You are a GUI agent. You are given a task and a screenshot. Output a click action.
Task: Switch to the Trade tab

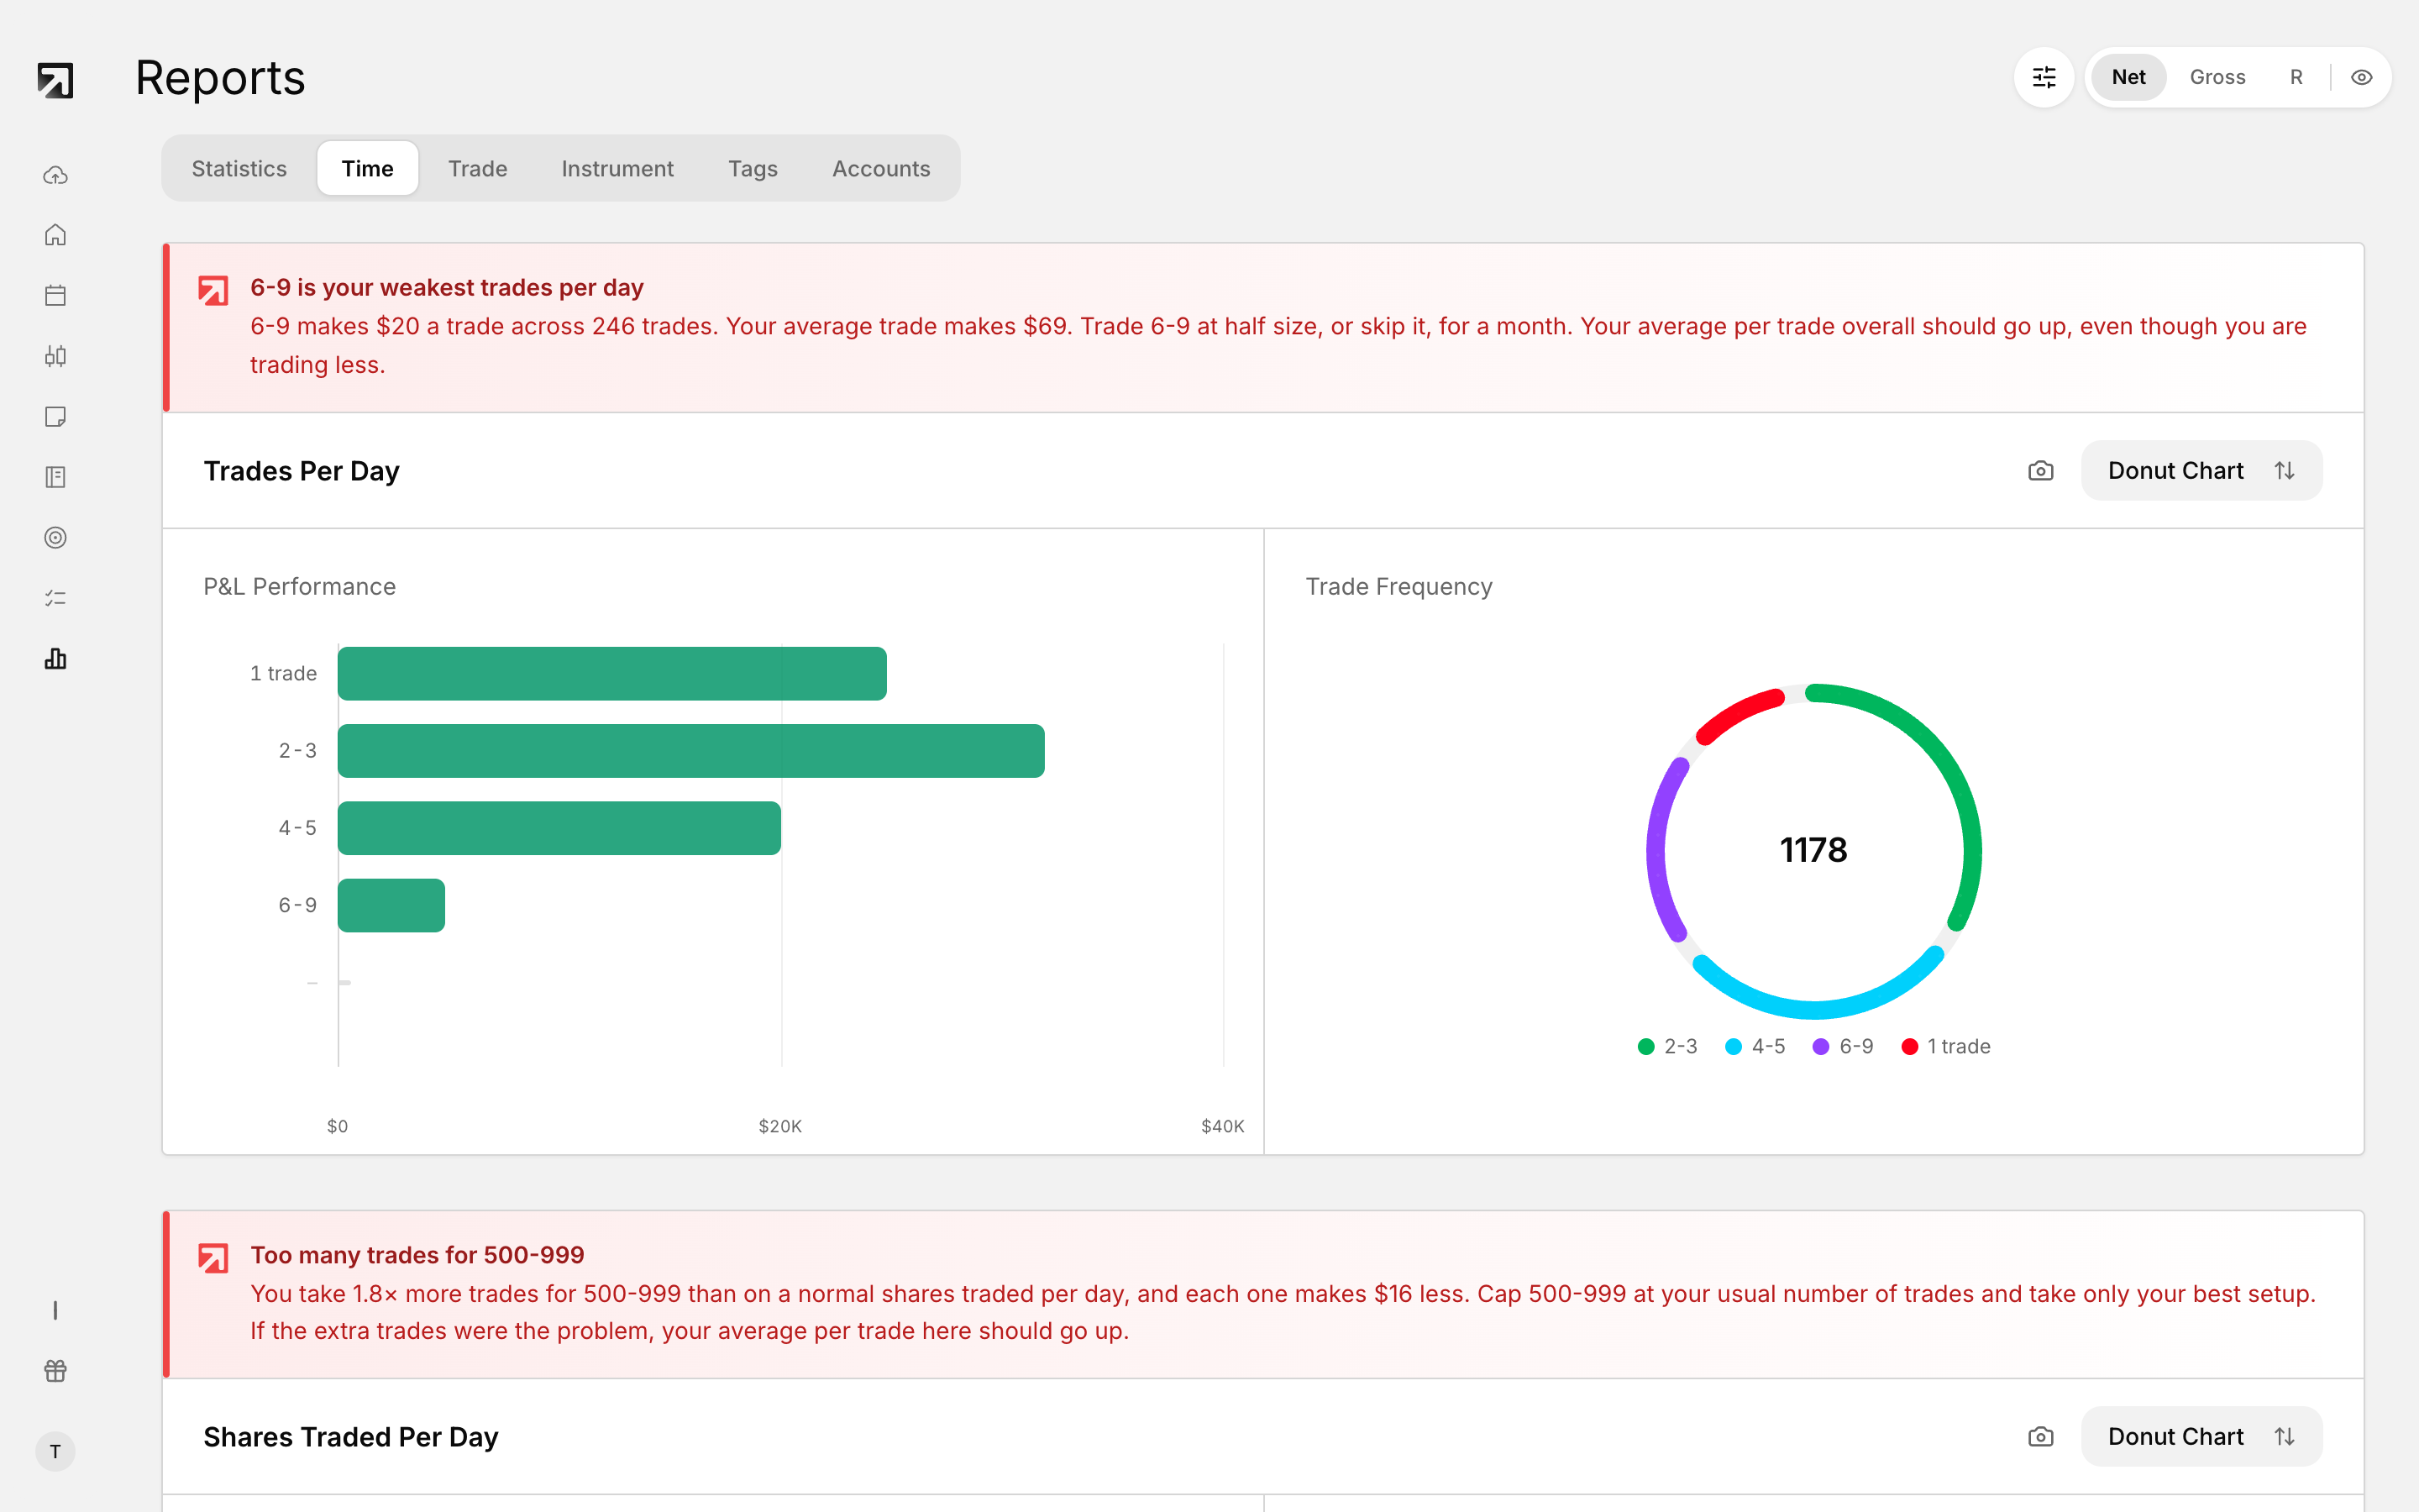[x=478, y=168]
